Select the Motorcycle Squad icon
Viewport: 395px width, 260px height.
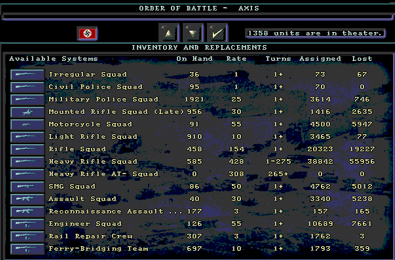pos(28,124)
